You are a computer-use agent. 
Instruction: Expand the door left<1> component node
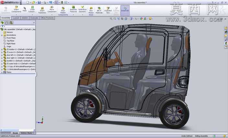[2, 56]
